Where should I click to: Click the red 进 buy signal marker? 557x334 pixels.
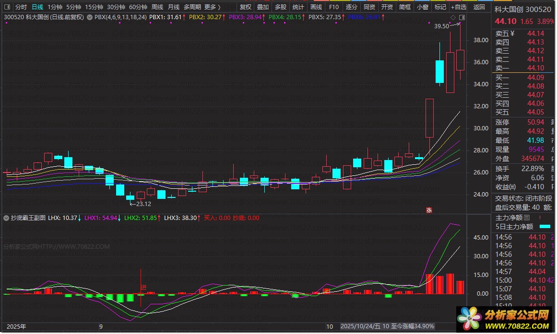pos(143,287)
